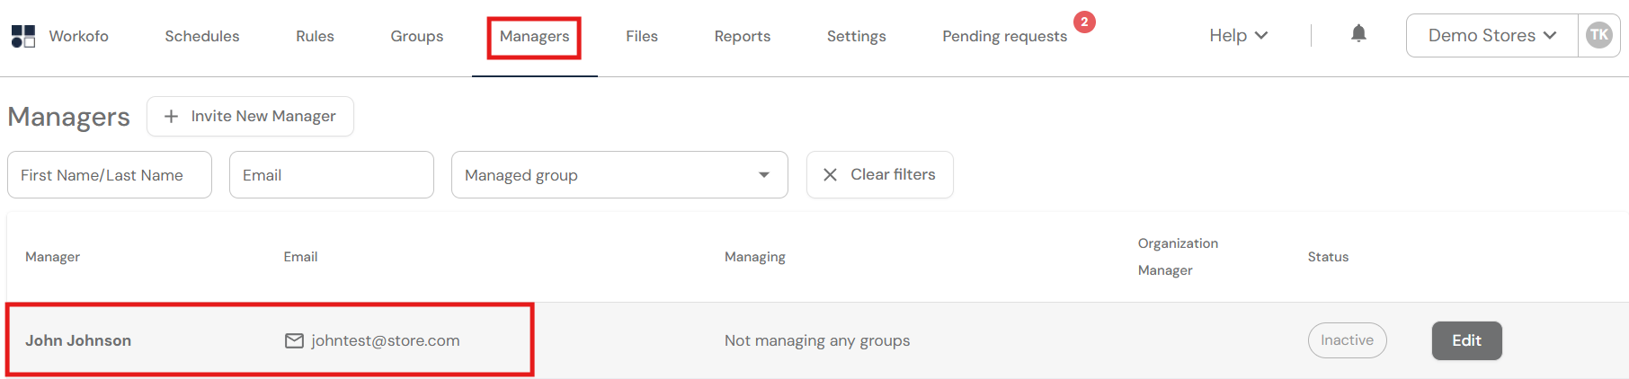Switch to the Rules tab
This screenshot has width=1629, height=379.
coord(315,36)
